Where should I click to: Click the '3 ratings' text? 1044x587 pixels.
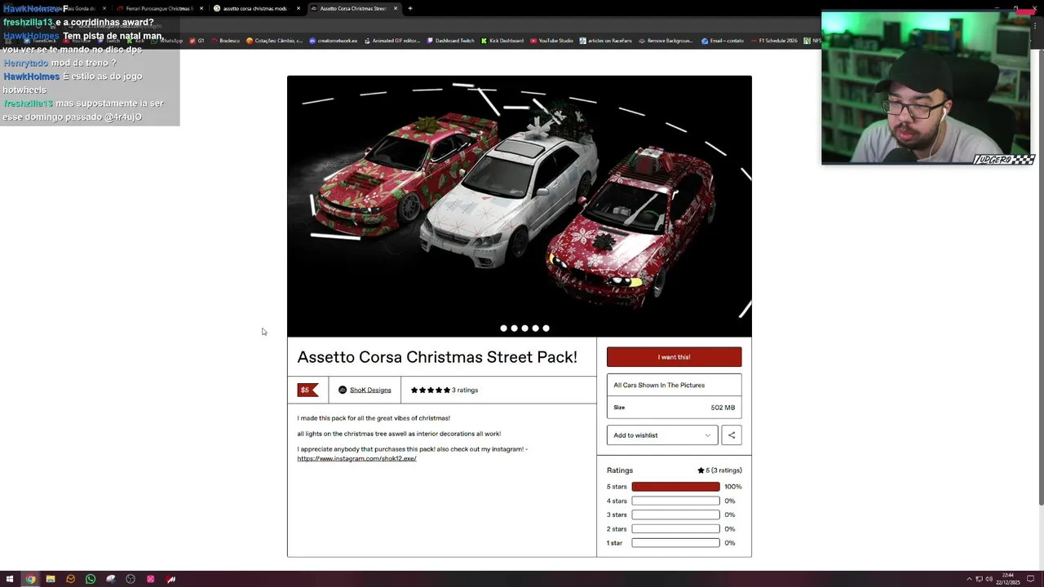465,390
